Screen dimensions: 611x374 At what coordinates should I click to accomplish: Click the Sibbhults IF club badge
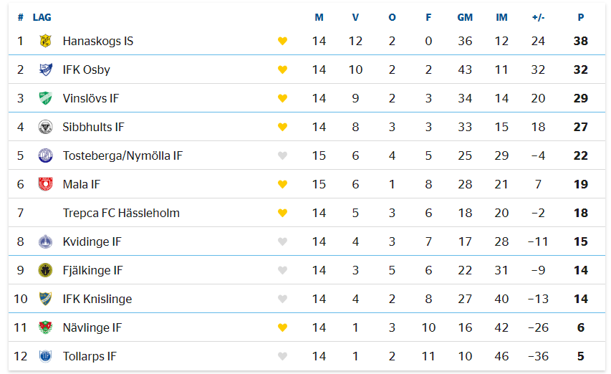point(46,127)
